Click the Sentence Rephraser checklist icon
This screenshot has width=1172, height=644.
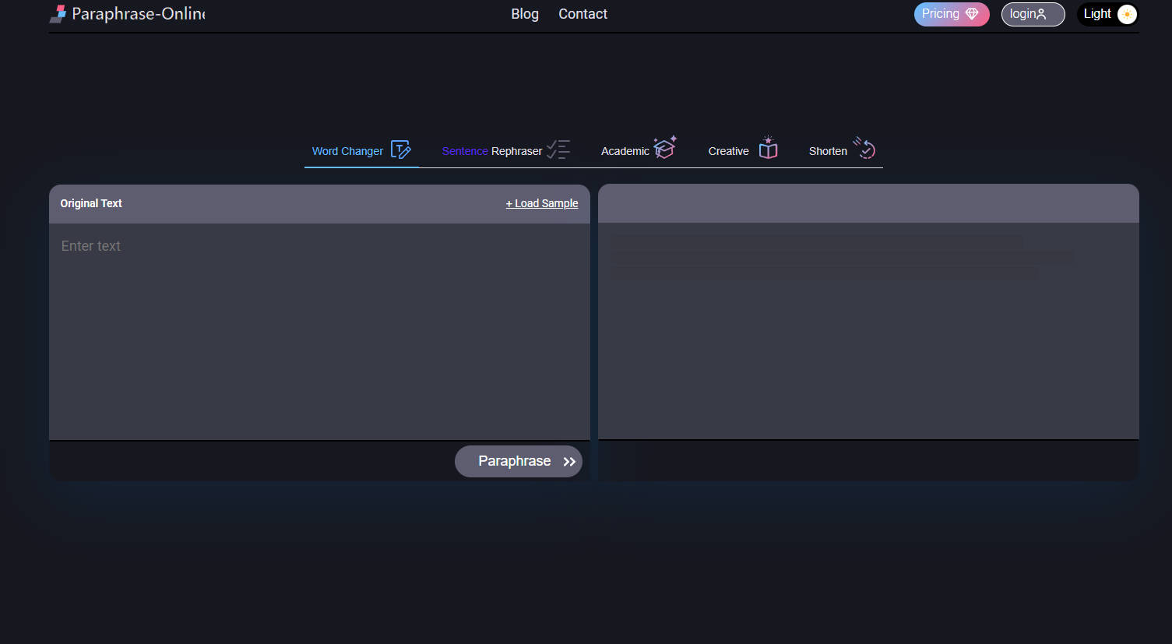[x=558, y=150]
